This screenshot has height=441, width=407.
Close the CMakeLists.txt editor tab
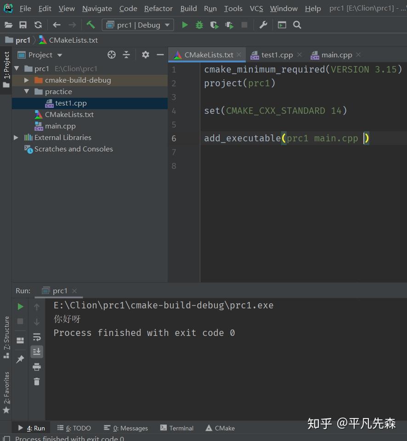[x=239, y=55]
